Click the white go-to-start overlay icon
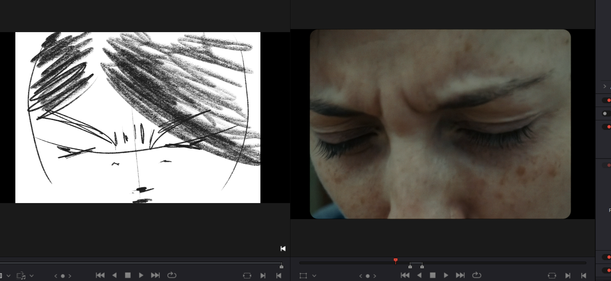Screen dimensions: 611x281 283,249
